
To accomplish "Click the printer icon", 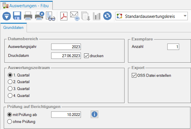I will tap(28, 16).
